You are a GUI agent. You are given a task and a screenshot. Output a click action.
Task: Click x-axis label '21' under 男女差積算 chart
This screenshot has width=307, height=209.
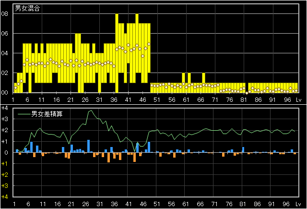(71, 204)
